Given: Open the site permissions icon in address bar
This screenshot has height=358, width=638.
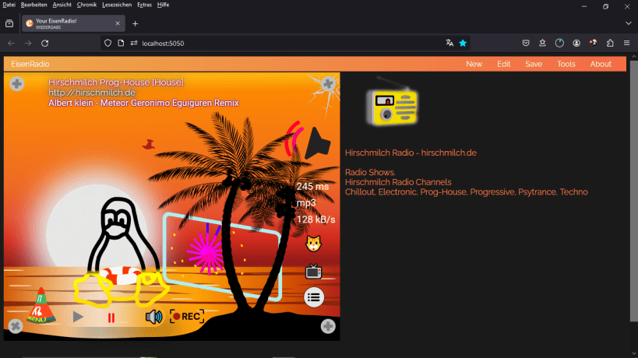Looking at the screenshot, I should [x=134, y=43].
